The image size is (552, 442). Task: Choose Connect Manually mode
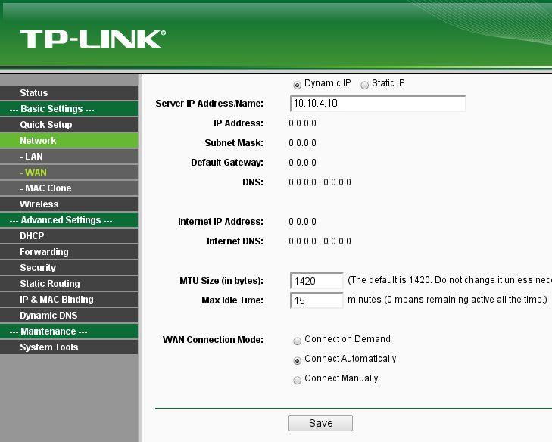[x=297, y=380]
